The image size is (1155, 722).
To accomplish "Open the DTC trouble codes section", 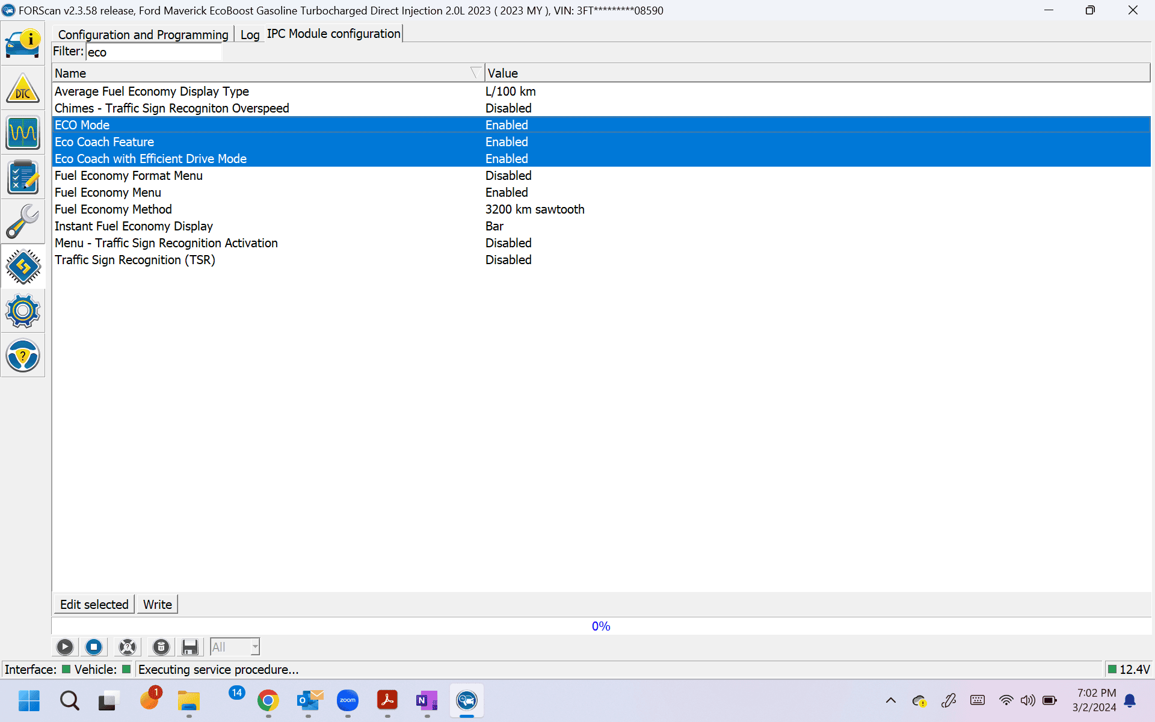I will pyautogui.click(x=23, y=88).
